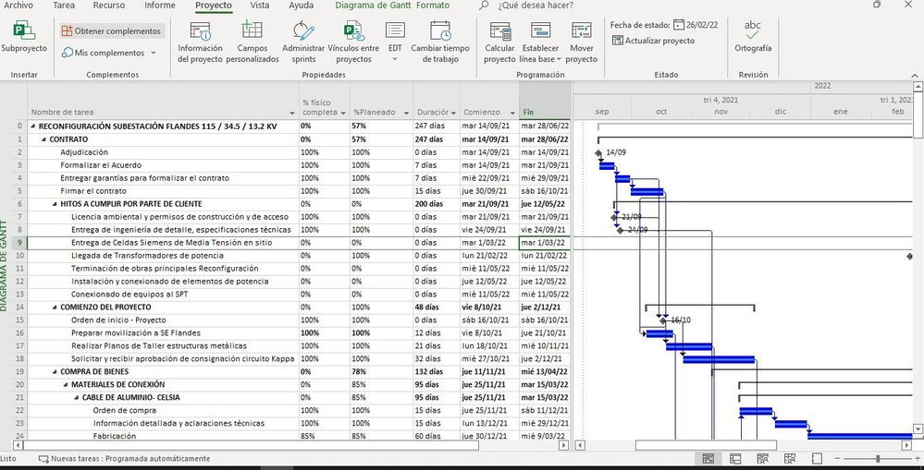Switch to Report view icon in status bar
The height and width of the screenshot is (470, 924).
coord(817,459)
